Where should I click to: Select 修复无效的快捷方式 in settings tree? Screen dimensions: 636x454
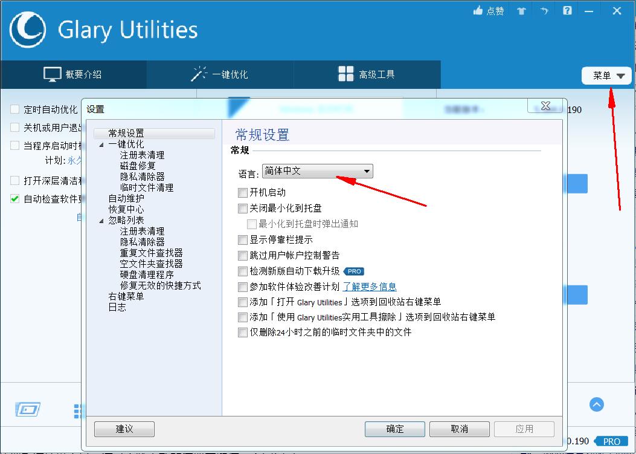(x=160, y=285)
